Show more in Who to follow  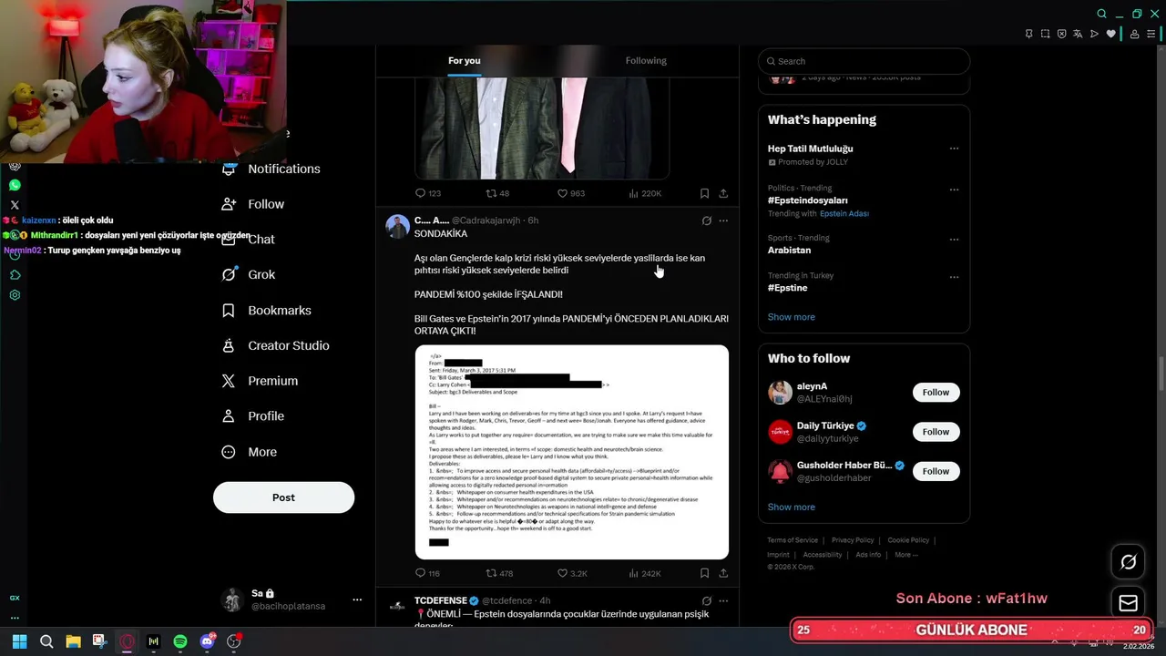(792, 507)
